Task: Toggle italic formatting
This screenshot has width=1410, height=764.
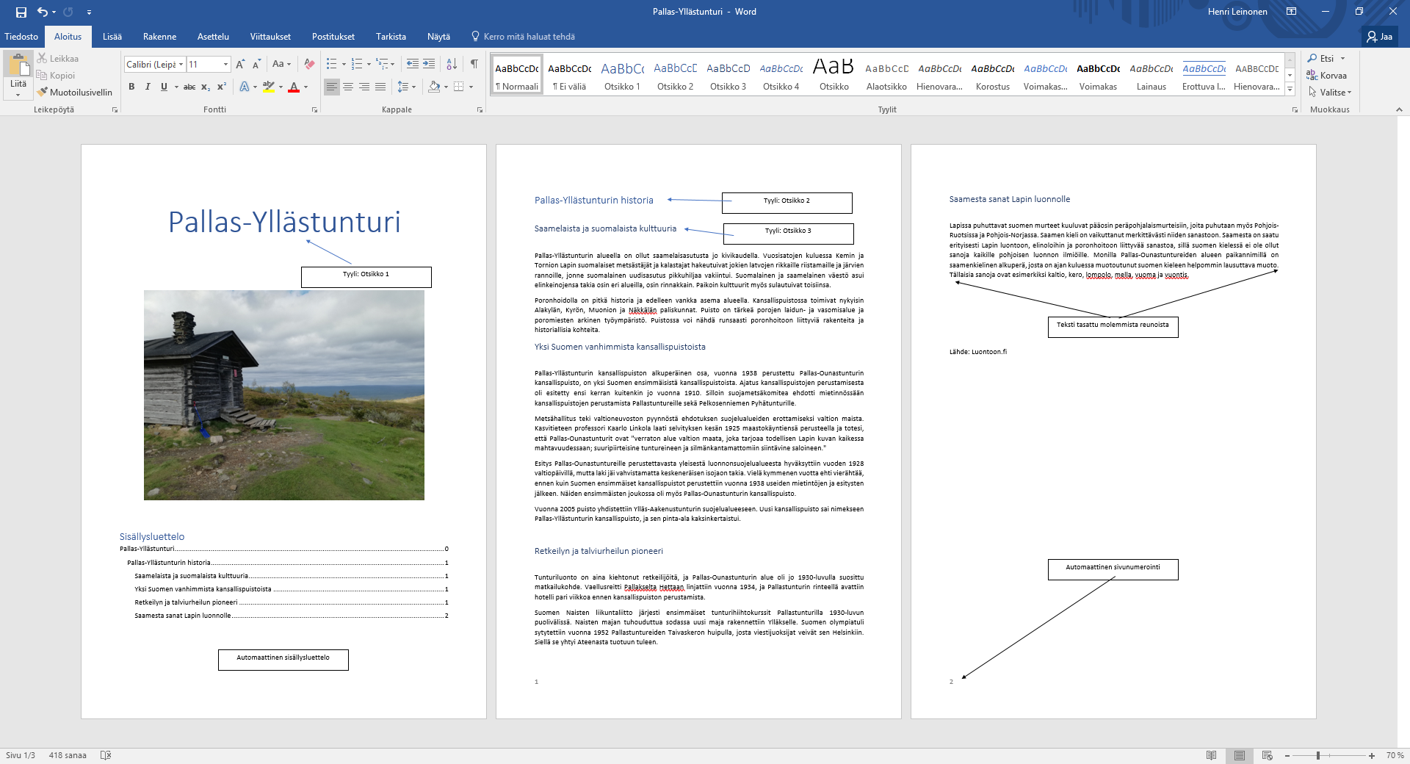Action: point(148,87)
